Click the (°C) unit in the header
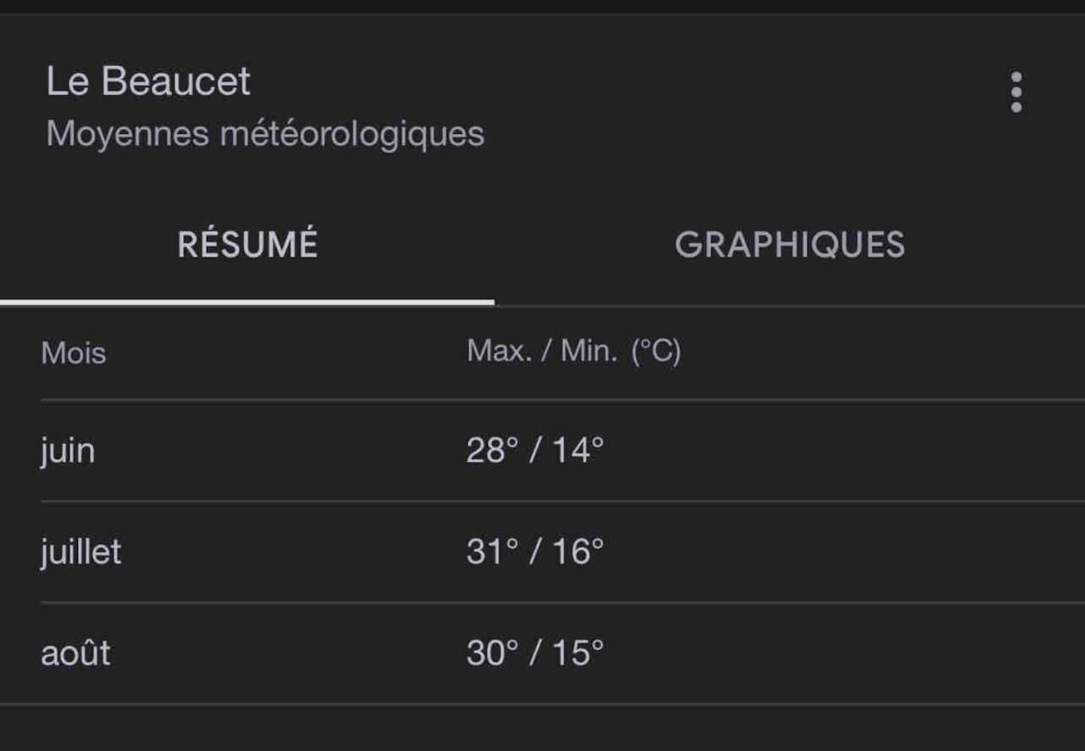Screen dimensions: 1085x751 (x=656, y=352)
